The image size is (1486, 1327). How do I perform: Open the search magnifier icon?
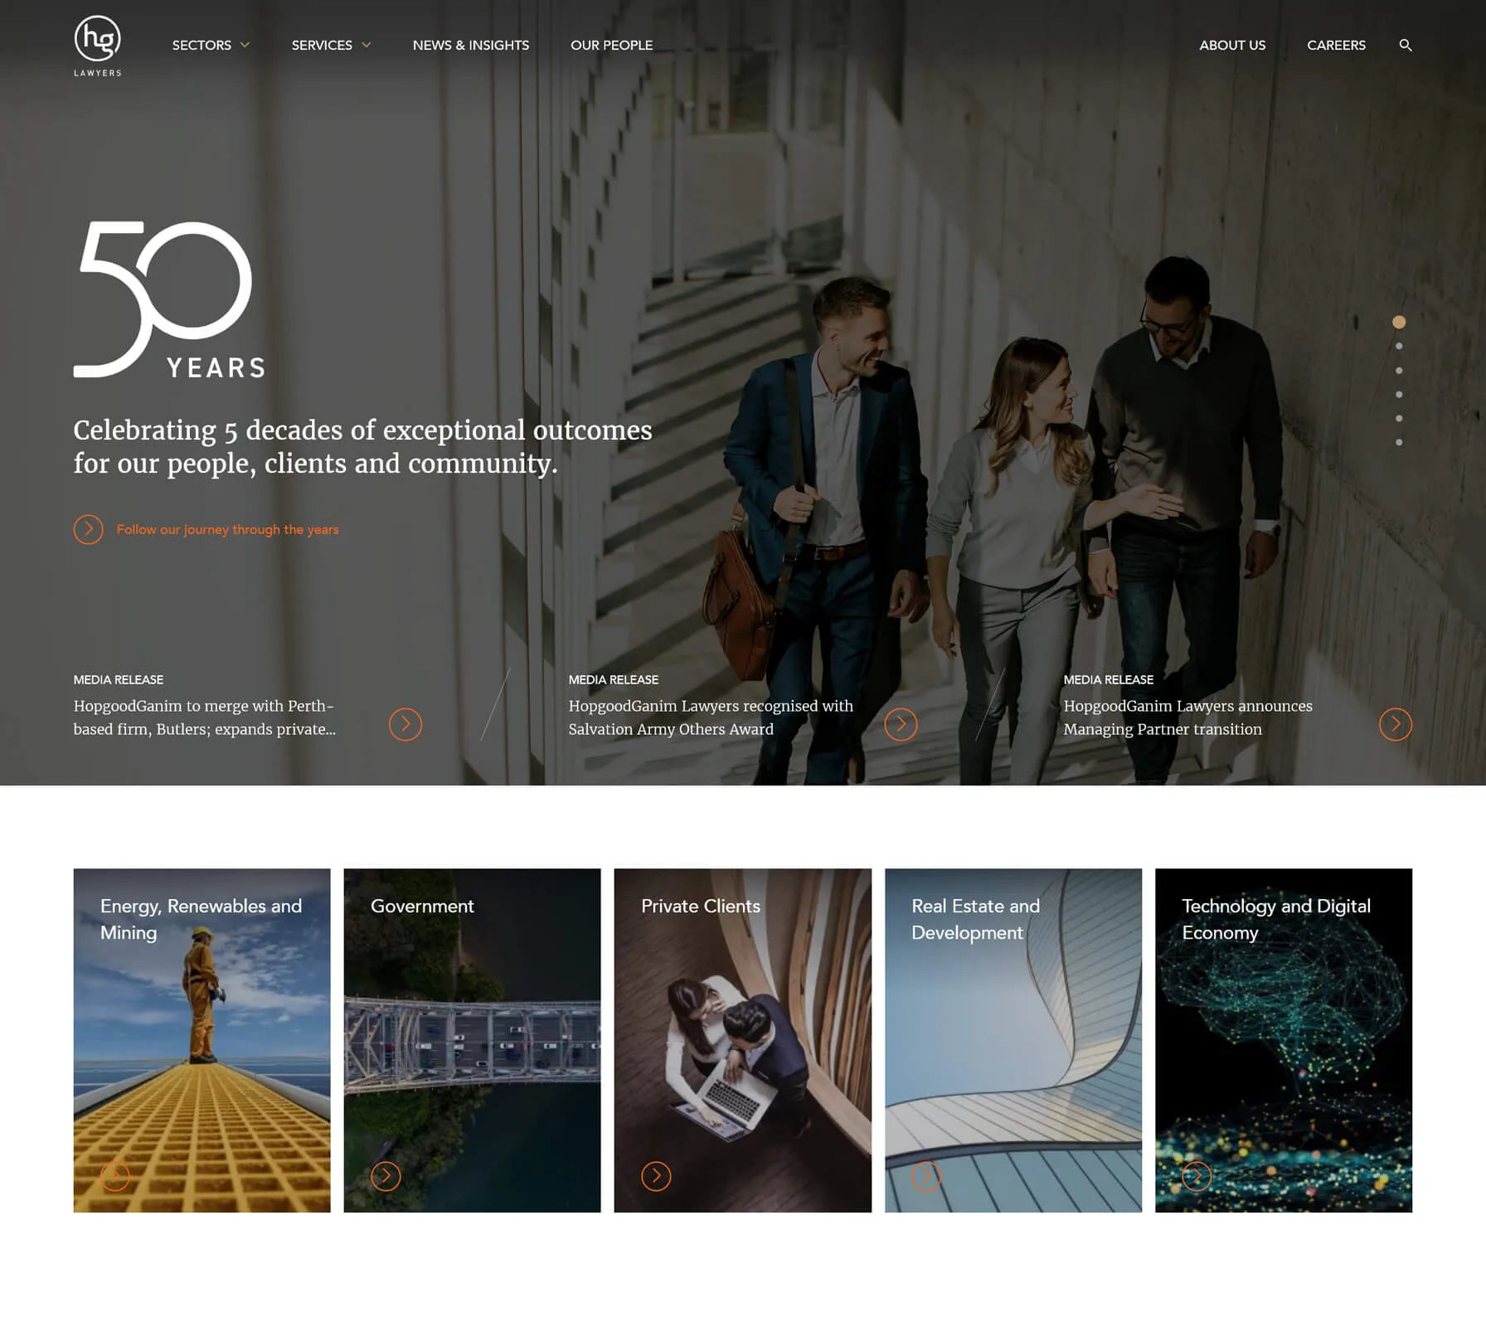[x=1405, y=45]
